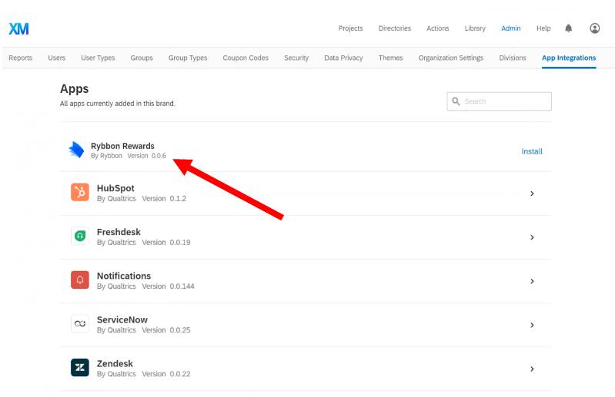Image resolution: width=615 pixels, height=397 pixels.
Task: Expand the Zendesk row chevron
Action: point(532,369)
